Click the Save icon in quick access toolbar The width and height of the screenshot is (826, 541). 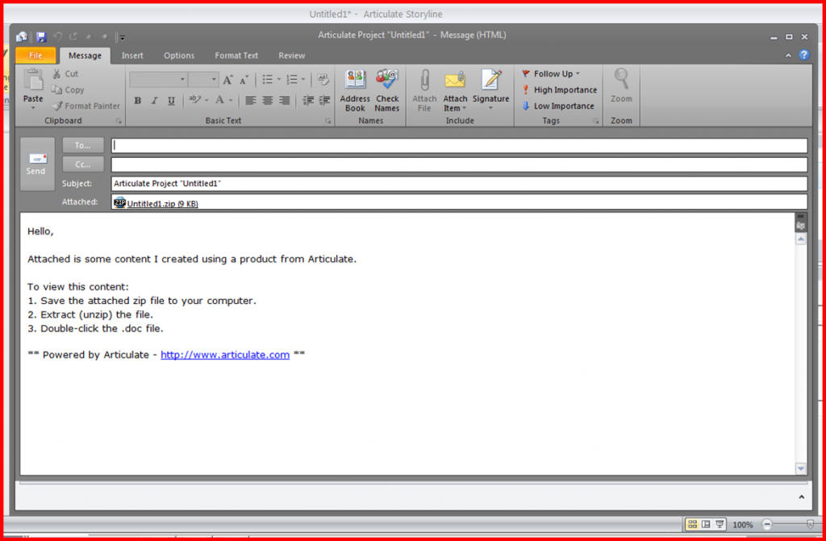pyautogui.click(x=41, y=37)
